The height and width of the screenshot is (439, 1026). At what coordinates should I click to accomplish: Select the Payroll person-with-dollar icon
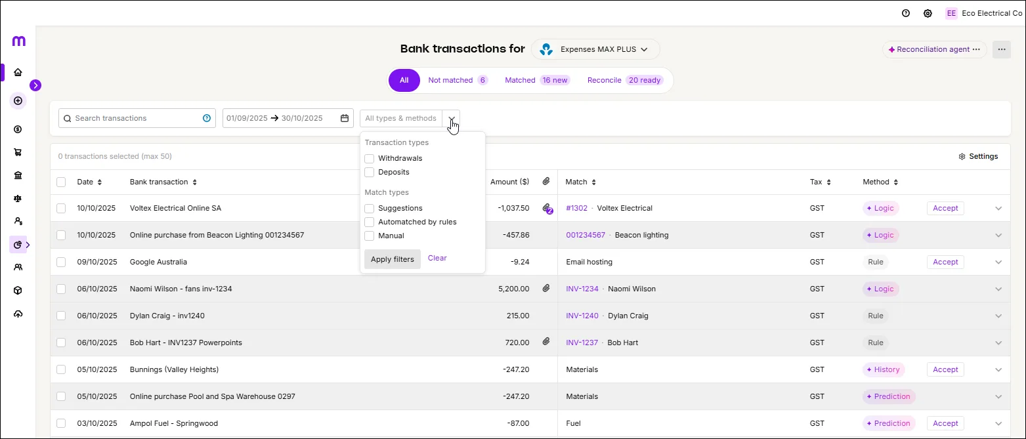18,221
